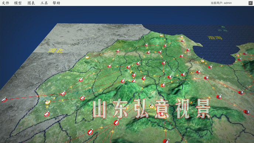Select the yellow station icon nearest the 河北 label

87,57
